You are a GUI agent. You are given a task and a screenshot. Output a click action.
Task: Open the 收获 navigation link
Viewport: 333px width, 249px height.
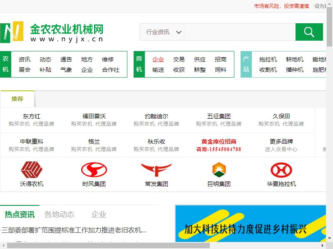coord(179,70)
